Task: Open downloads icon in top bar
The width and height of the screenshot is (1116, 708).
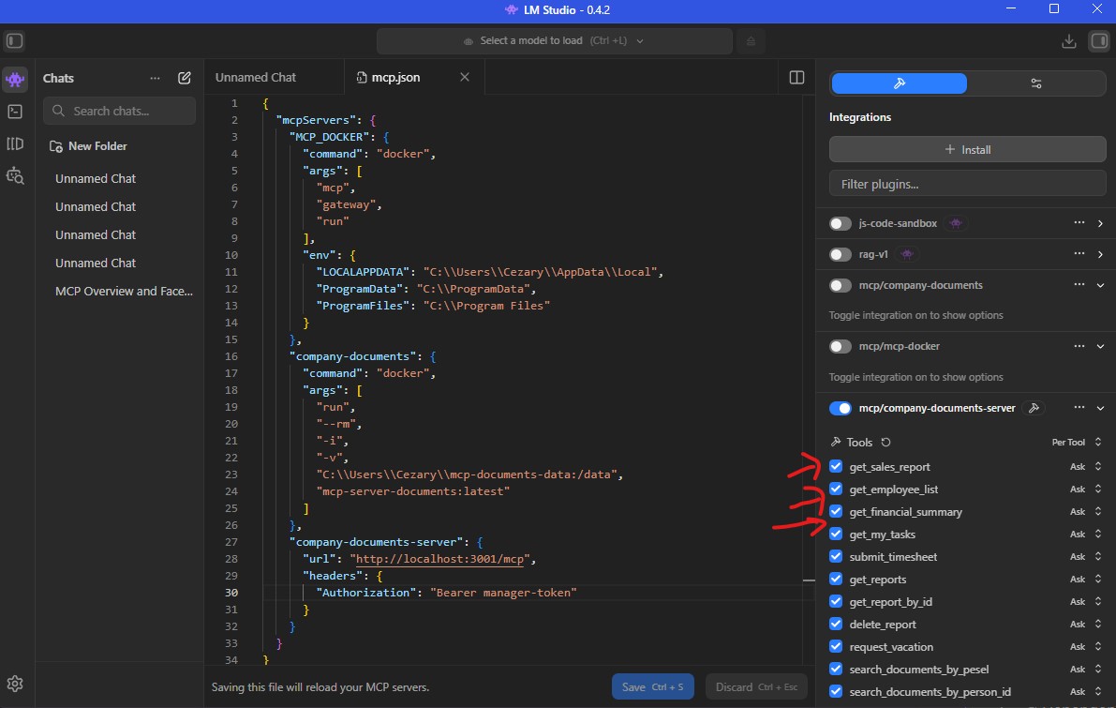Action: [x=1069, y=41]
